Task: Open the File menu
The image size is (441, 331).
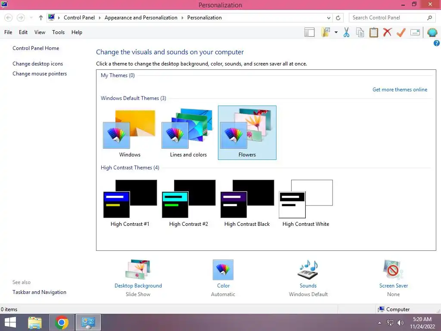Action: (x=8, y=32)
